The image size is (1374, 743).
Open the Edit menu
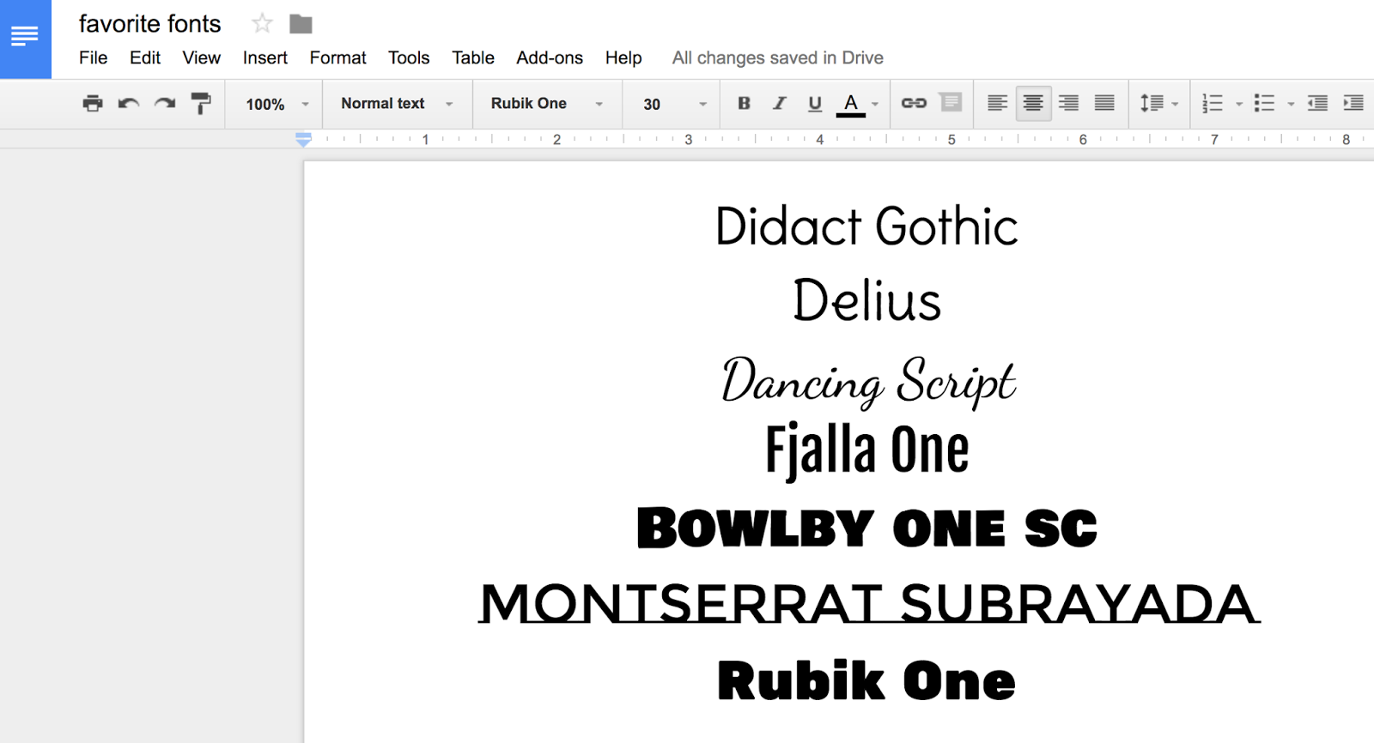(145, 57)
